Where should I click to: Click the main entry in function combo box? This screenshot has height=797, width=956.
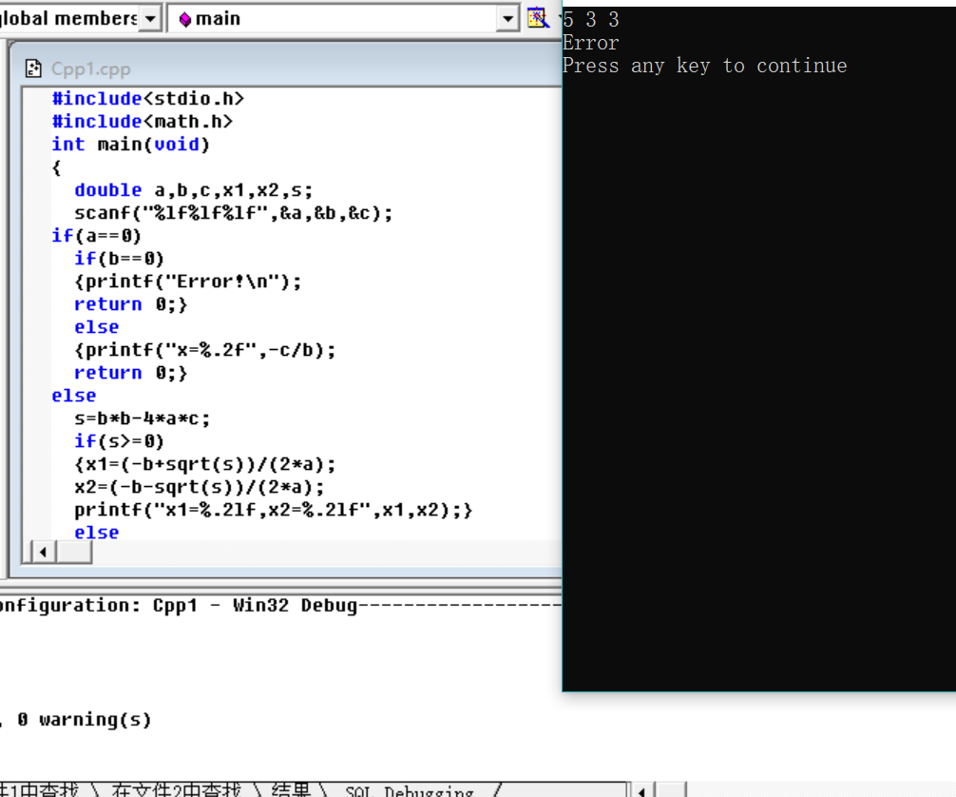pyautogui.click(x=210, y=18)
